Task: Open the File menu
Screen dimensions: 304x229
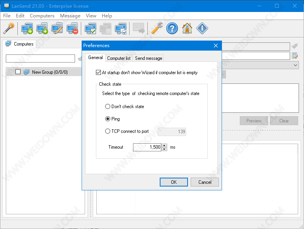Action: 7,16
